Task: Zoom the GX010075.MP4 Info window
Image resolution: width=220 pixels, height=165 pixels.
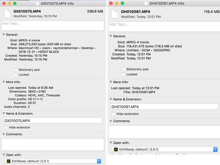Action: pyautogui.click(x=15, y=3)
